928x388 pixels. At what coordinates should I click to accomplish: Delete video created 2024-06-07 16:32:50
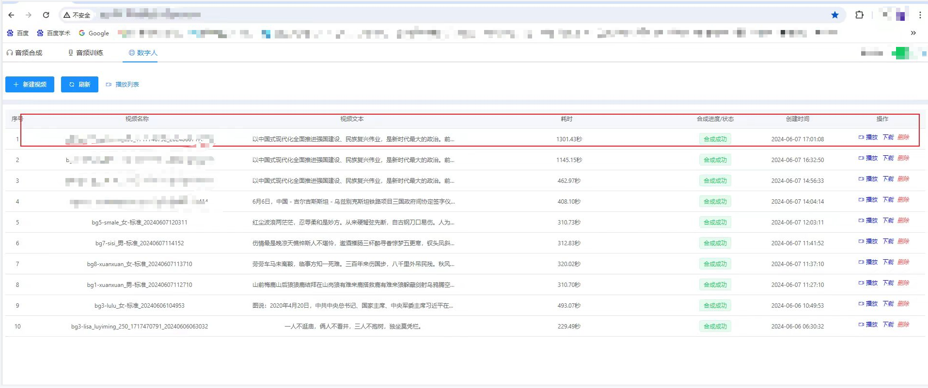tap(903, 158)
